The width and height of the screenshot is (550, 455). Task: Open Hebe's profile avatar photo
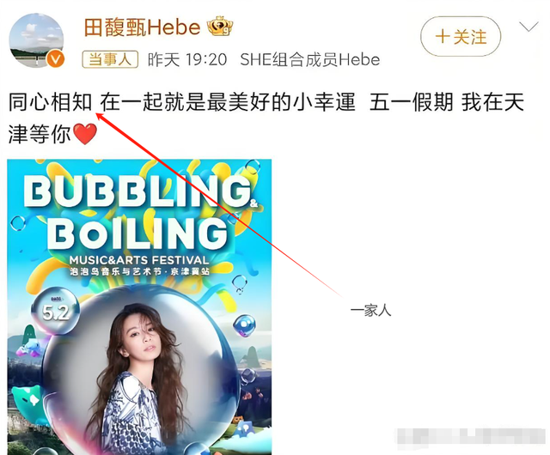pos(36,40)
